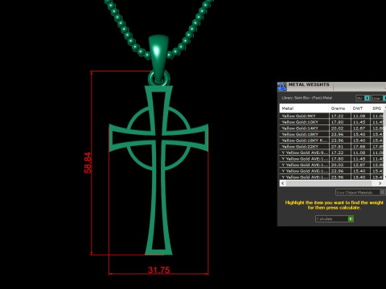The width and height of the screenshot is (386, 289).
Task: Toggle the Use Object Materials option
Action: 360,193
